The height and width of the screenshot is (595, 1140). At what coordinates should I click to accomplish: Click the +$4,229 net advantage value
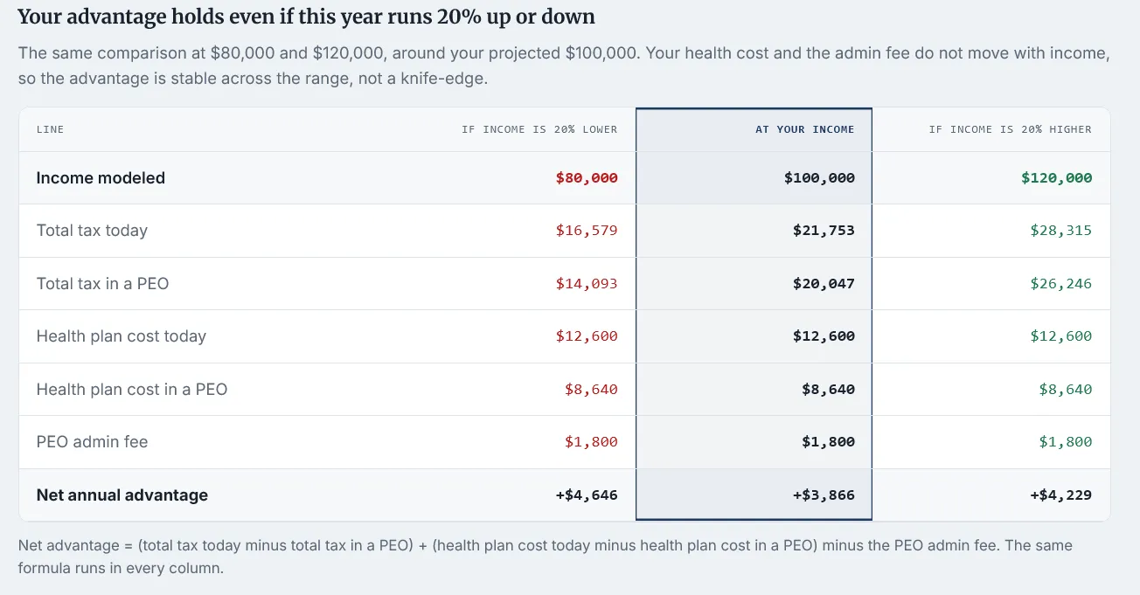[x=1060, y=495]
